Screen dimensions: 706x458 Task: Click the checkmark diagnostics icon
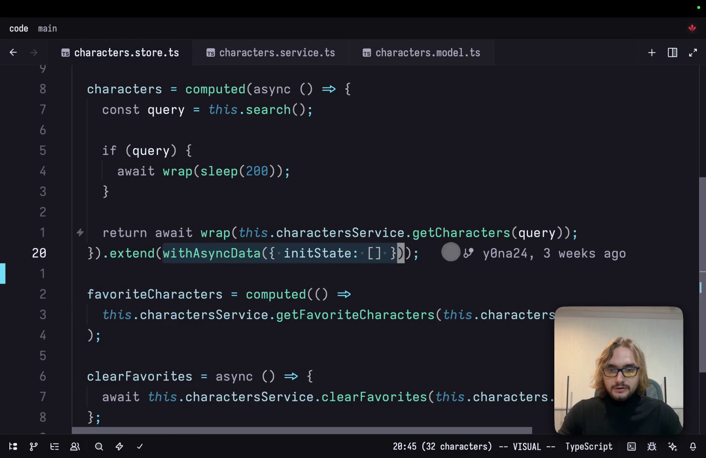[x=140, y=447]
